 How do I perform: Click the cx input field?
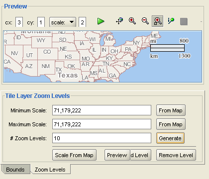point(19,22)
